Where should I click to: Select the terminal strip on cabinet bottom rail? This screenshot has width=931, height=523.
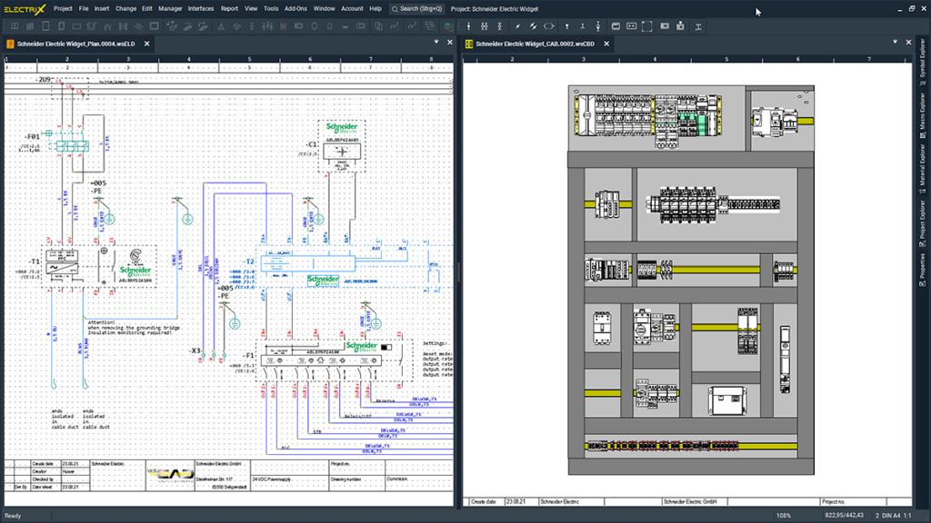coord(662,445)
